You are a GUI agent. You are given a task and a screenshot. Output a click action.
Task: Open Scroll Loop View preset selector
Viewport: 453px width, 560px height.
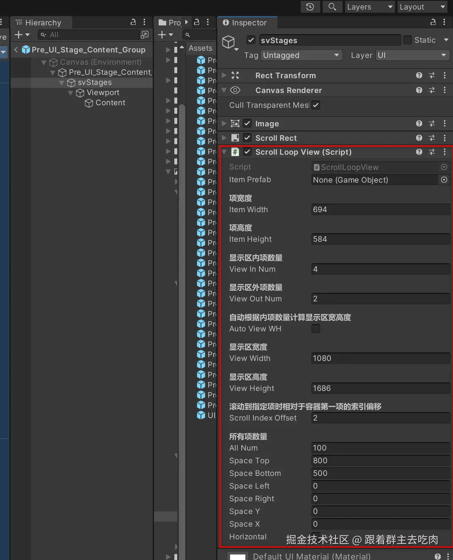point(432,152)
